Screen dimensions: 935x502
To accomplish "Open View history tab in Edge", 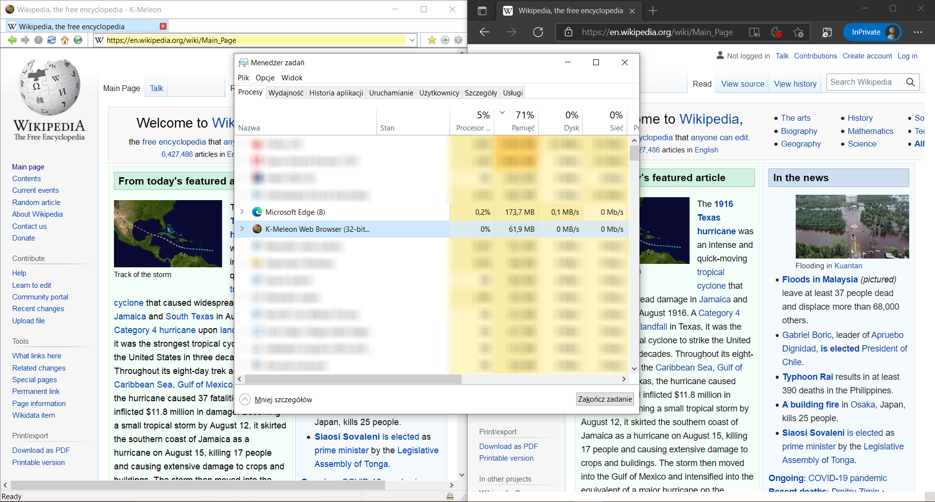I will [x=795, y=84].
